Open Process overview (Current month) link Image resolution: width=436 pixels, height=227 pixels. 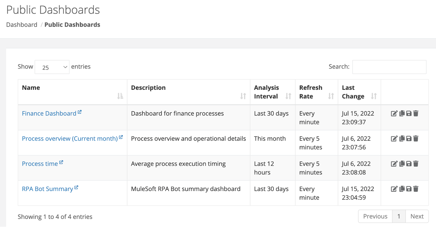coord(70,139)
